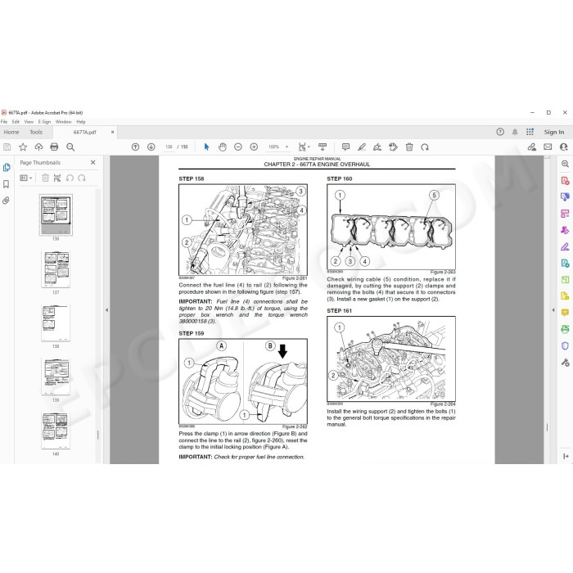The image size is (573, 573).
Task: Rotate thumbnail page counterclockwise
Action: click(x=70, y=178)
